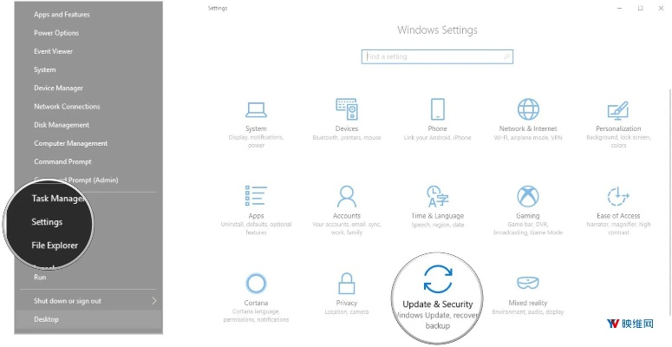The height and width of the screenshot is (347, 672).
Task: Open Ease of Access icon
Action: click(x=618, y=196)
